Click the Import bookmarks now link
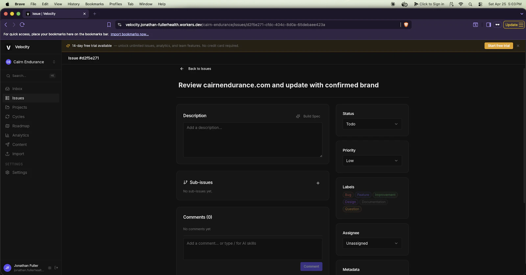This screenshot has width=526, height=275. [130, 34]
